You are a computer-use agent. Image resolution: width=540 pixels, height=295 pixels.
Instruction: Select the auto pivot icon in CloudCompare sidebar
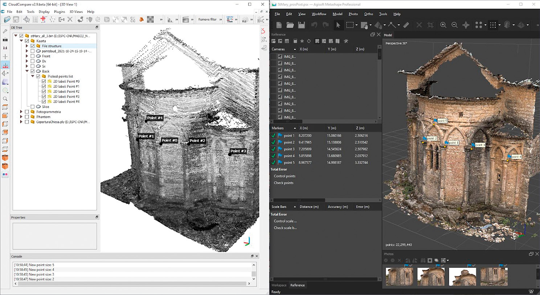click(5, 65)
